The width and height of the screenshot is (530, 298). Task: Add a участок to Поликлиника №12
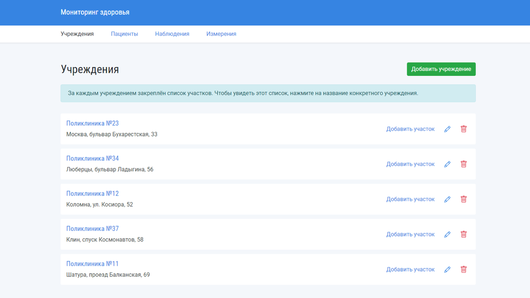410,199
